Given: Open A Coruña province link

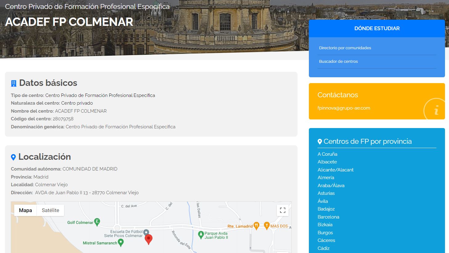Looking at the screenshot, I should pyautogui.click(x=327, y=154).
